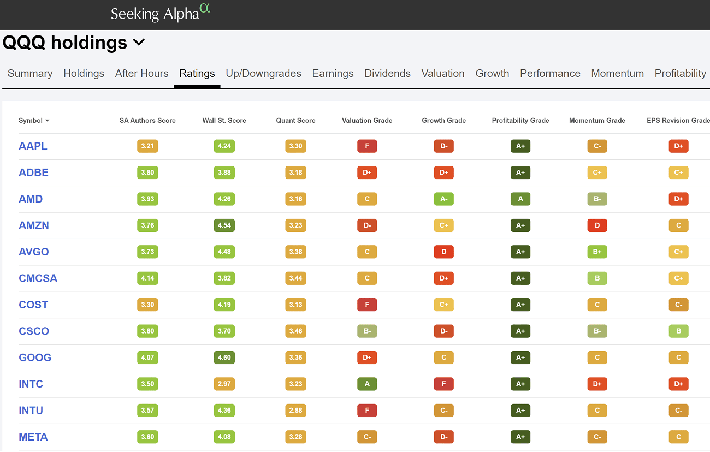Open the META symbol link
The width and height of the screenshot is (710, 452).
click(x=33, y=437)
